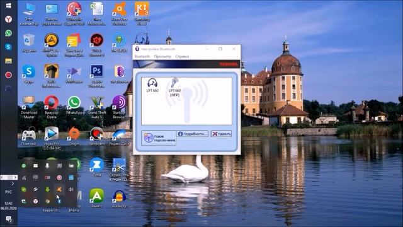Click the red record taskbar icon

click(8, 75)
